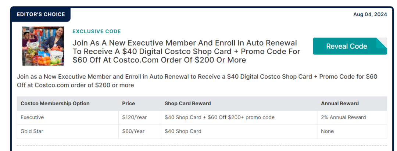Screen dimensions: 397x151
Task: Select the Executive membership row cell
Action: pos(68,117)
